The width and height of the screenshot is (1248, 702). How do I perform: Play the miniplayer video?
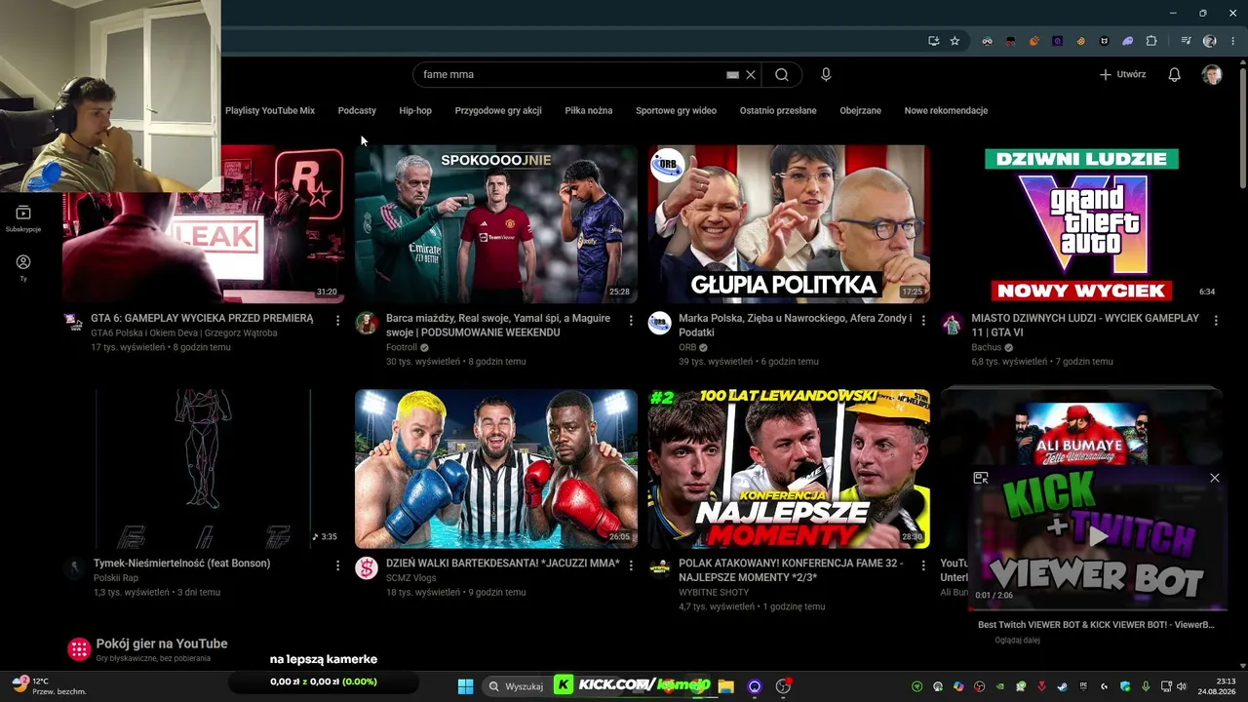(1098, 536)
